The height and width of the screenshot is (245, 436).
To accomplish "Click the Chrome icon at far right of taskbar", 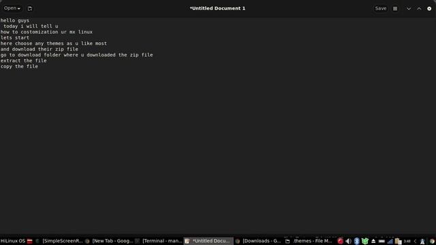I will tap(432, 242).
